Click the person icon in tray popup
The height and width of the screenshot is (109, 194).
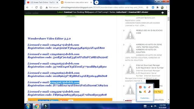(x=149, y=91)
